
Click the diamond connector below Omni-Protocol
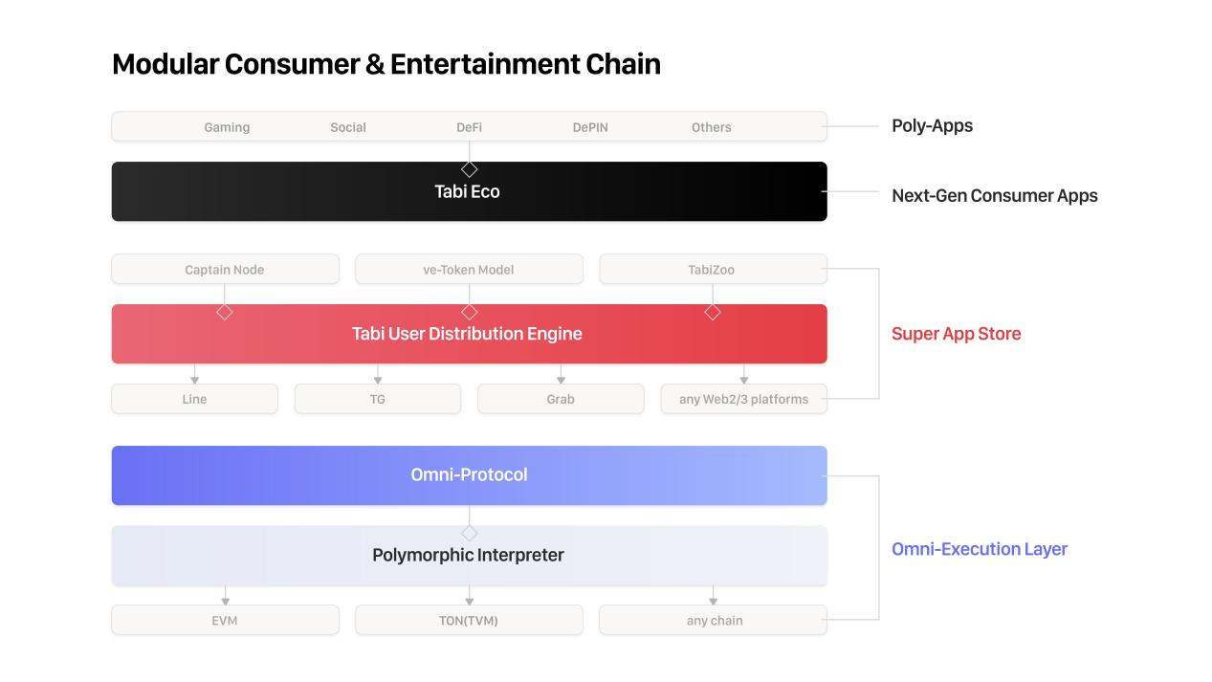coord(469,533)
